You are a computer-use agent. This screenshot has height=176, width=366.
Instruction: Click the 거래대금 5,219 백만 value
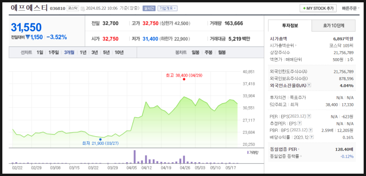(239, 39)
